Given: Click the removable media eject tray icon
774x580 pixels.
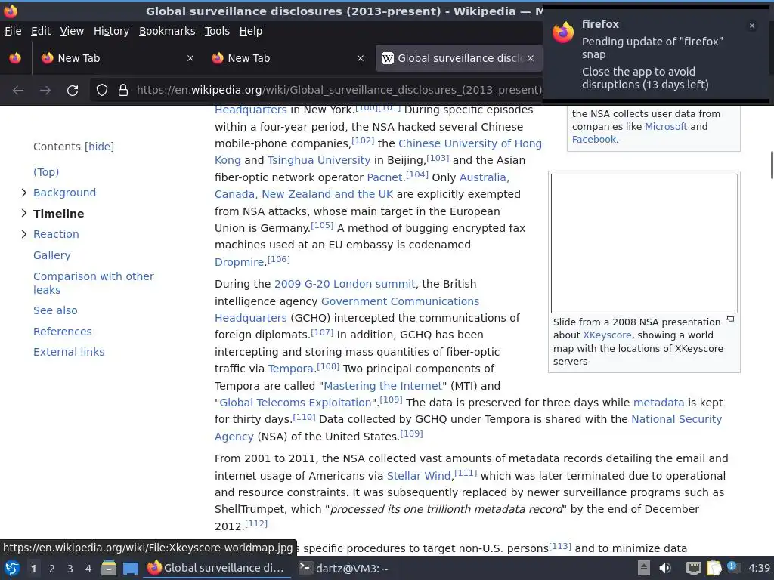Looking at the screenshot, I should point(644,568).
